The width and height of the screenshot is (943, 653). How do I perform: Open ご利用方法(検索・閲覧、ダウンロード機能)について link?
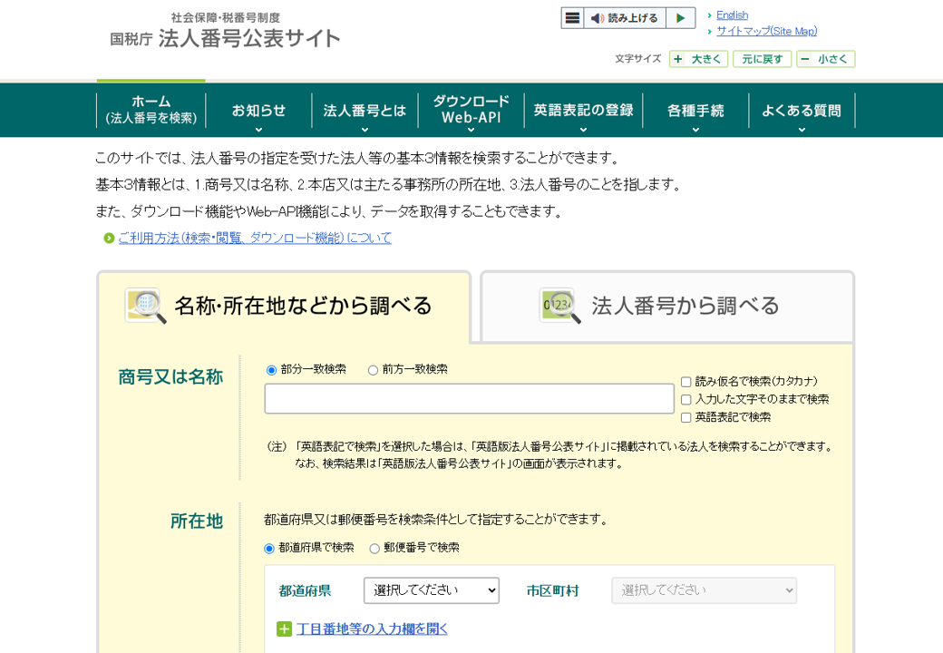point(255,239)
